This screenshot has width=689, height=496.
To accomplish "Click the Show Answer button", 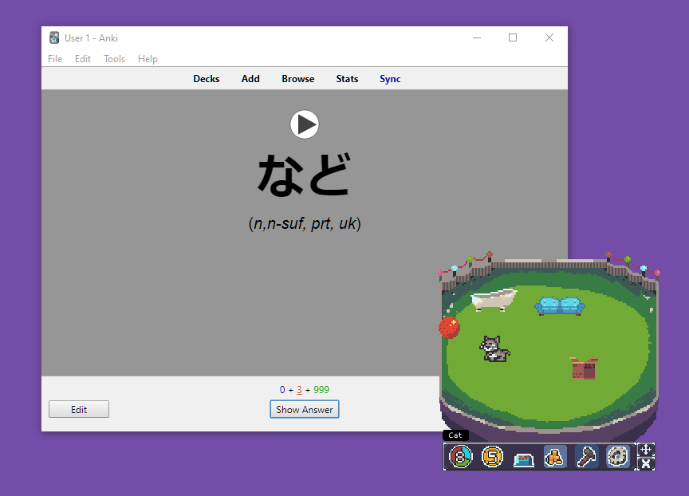I will (x=305, y=409).
